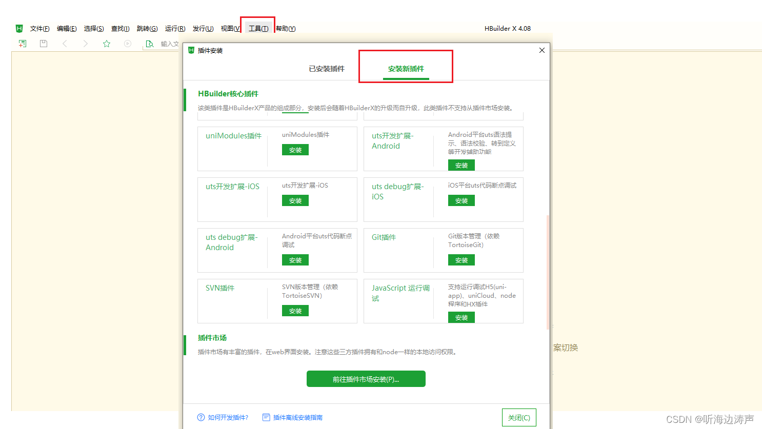The width and height of the screenshot is (762, 429).
Task: Go back with the left arrow icon
Action: coord(65,44)
